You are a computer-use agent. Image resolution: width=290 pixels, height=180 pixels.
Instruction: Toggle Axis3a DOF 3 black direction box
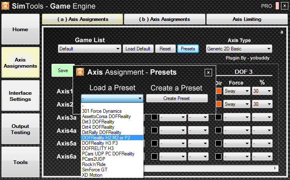tap(219, 117)
